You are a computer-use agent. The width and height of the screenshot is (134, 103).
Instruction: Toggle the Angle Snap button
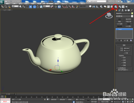66,7
